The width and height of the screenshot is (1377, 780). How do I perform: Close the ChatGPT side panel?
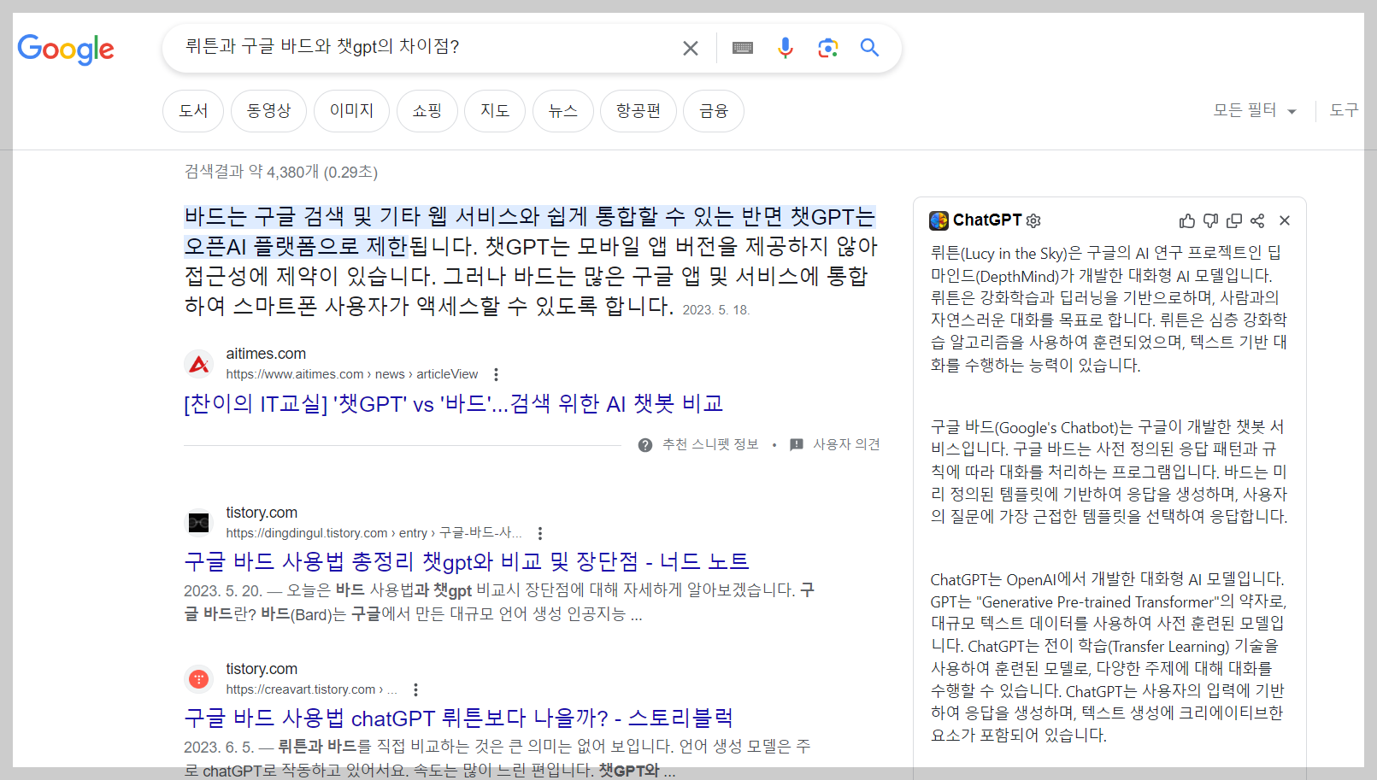[1285, 220]
